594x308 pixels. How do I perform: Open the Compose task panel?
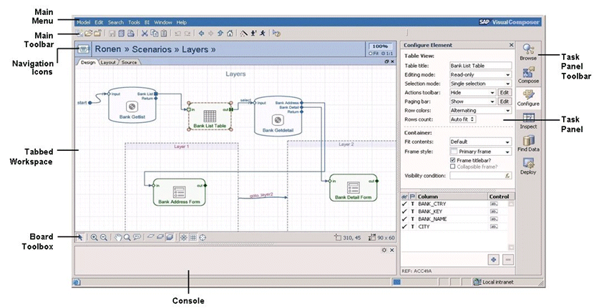coord(528,75)
